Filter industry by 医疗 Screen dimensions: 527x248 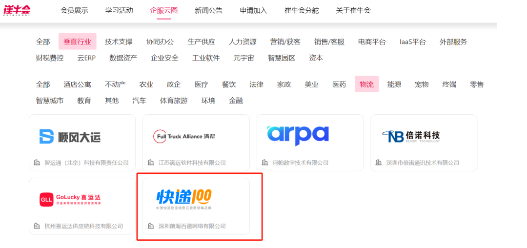pos(202,84)
